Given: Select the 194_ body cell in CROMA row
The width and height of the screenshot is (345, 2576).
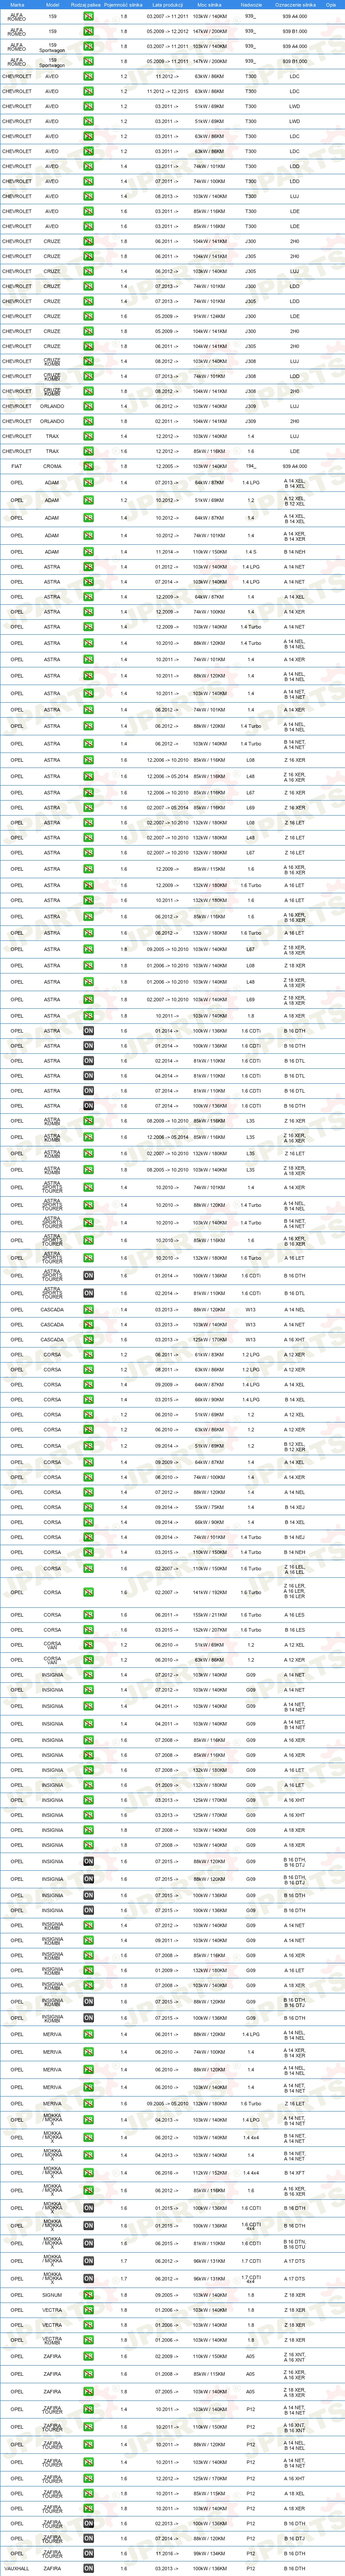Looking at the screenshot, I should (x=251, y=466).
